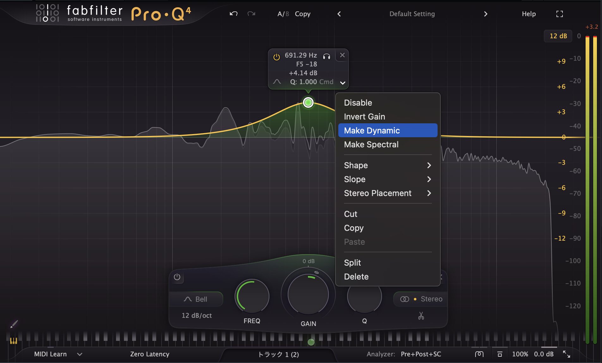The height and width of the screenshot is (363, 602).
Task: Choose Copy from the context menu
Action: coord(388,228)
